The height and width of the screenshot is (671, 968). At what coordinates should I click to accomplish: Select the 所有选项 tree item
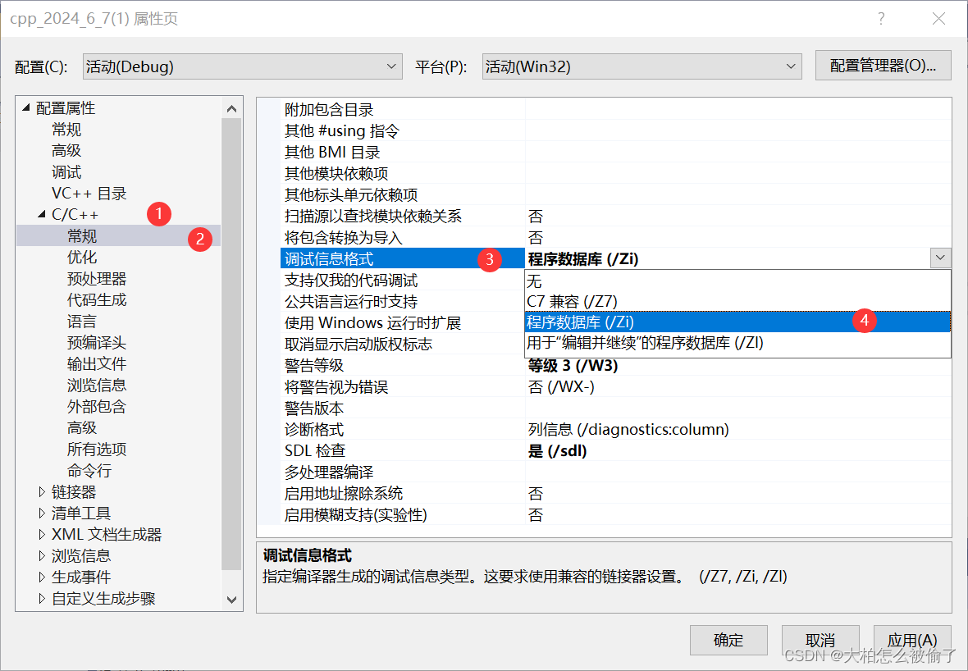click(96, 449)
